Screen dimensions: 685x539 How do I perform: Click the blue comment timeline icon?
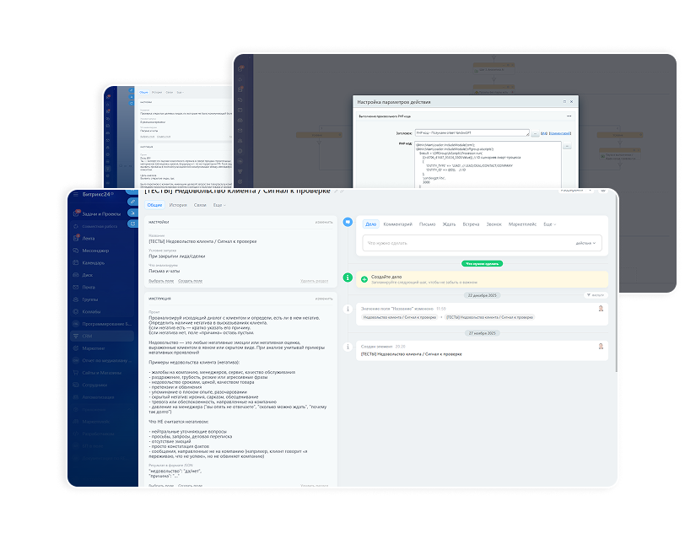coord(348,222)
